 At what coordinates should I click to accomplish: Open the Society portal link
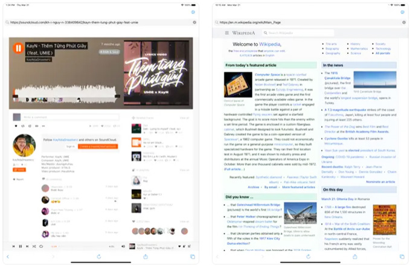click(380, 44)
